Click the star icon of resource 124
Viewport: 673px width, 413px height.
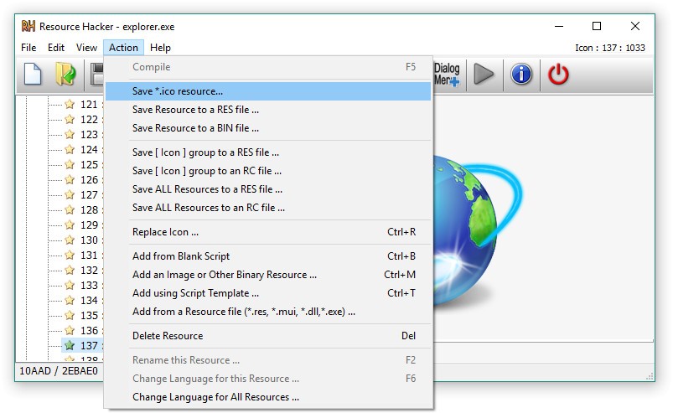tap(70, 149)
